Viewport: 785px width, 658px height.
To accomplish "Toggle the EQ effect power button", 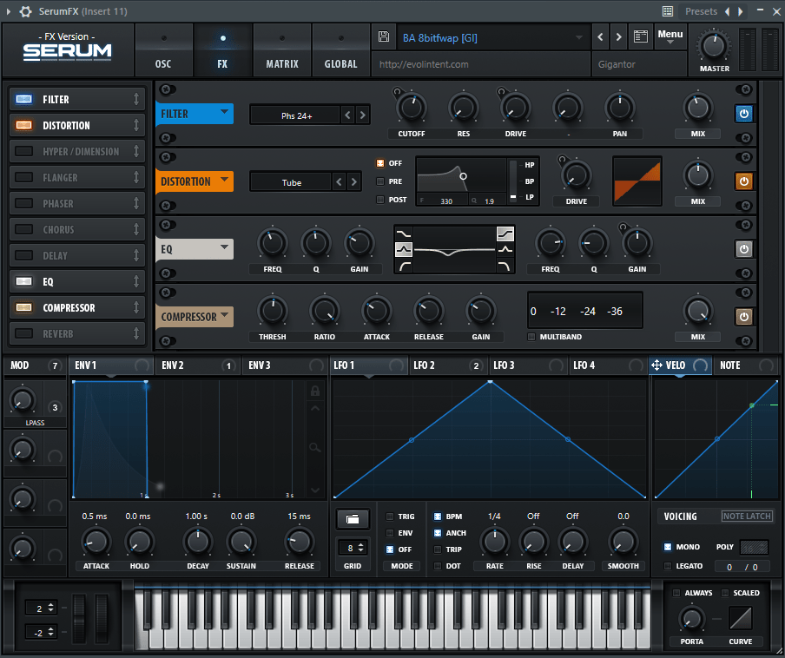I will pyautogui.click(x=744, y=248).
